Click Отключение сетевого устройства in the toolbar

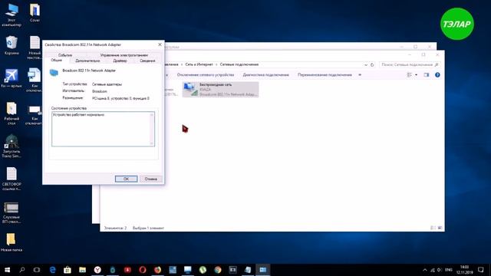click(206, 75)
